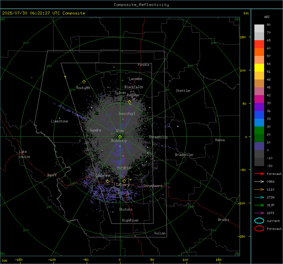Click the Innisfail city label
This screenshot has width=283, height=264.
(127, 114)
